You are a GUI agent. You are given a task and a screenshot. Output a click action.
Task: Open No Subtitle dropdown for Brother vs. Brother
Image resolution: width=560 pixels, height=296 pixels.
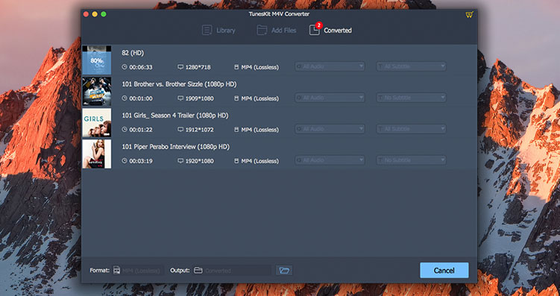(411, 98)
